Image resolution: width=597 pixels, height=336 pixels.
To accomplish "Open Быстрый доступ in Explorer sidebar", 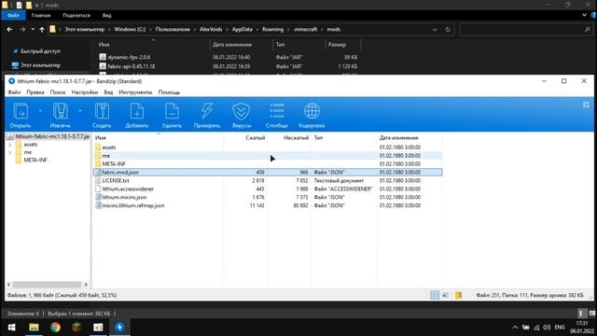I will [40, 51].
